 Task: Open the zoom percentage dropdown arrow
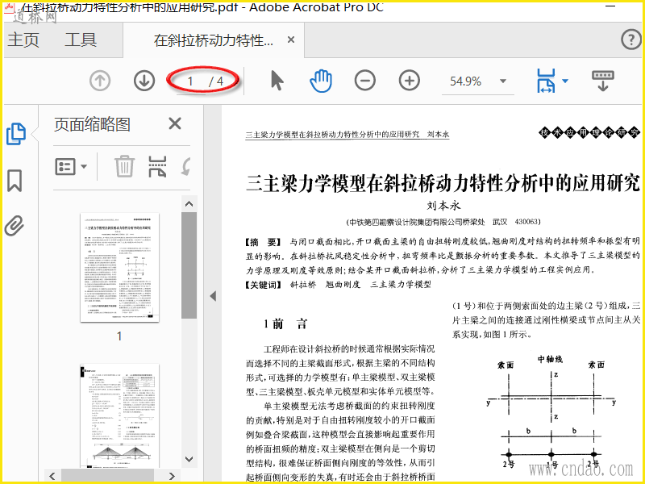[x=502, y=81]
